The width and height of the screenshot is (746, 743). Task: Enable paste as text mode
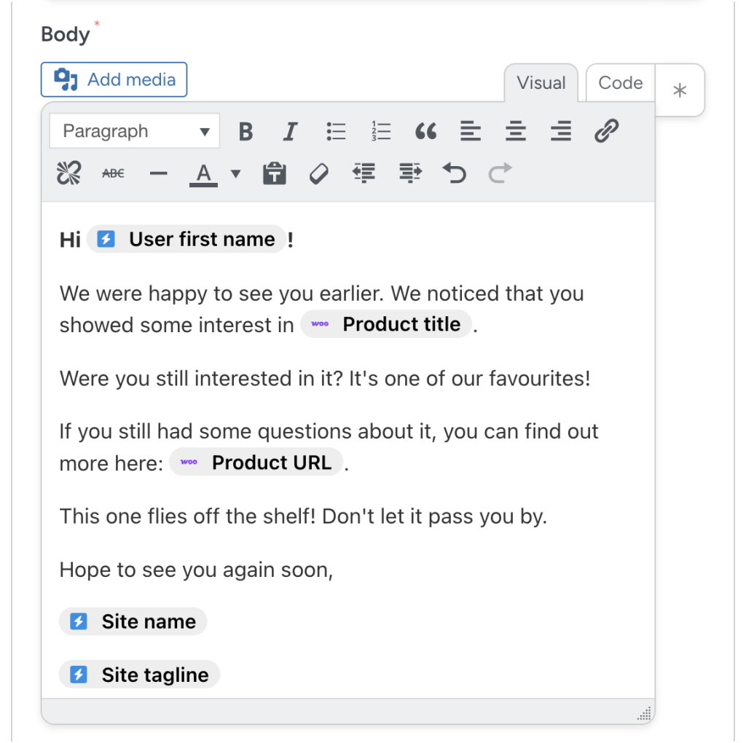(274, 173)
